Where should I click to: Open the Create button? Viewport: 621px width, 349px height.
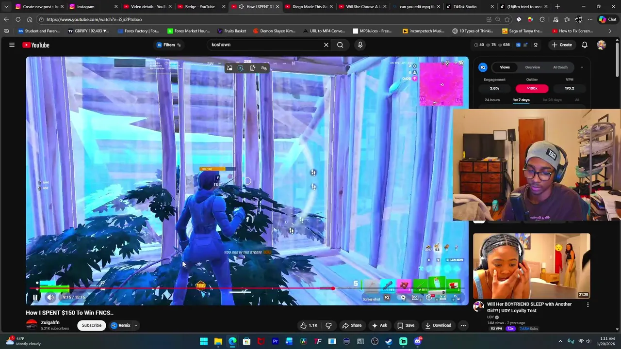click(562, 45)
